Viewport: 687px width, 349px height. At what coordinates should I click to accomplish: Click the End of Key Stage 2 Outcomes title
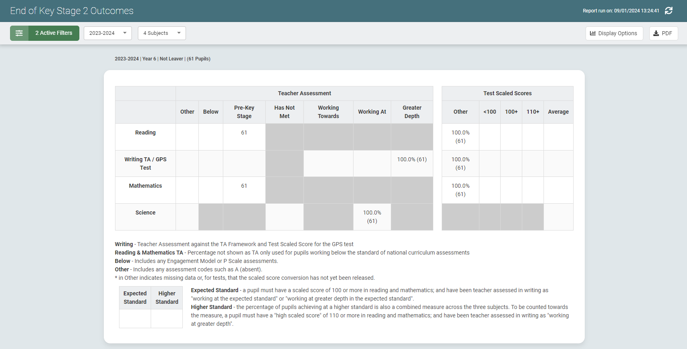pos(72,11)
